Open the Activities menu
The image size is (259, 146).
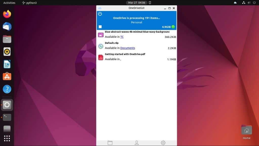(9, 3)
